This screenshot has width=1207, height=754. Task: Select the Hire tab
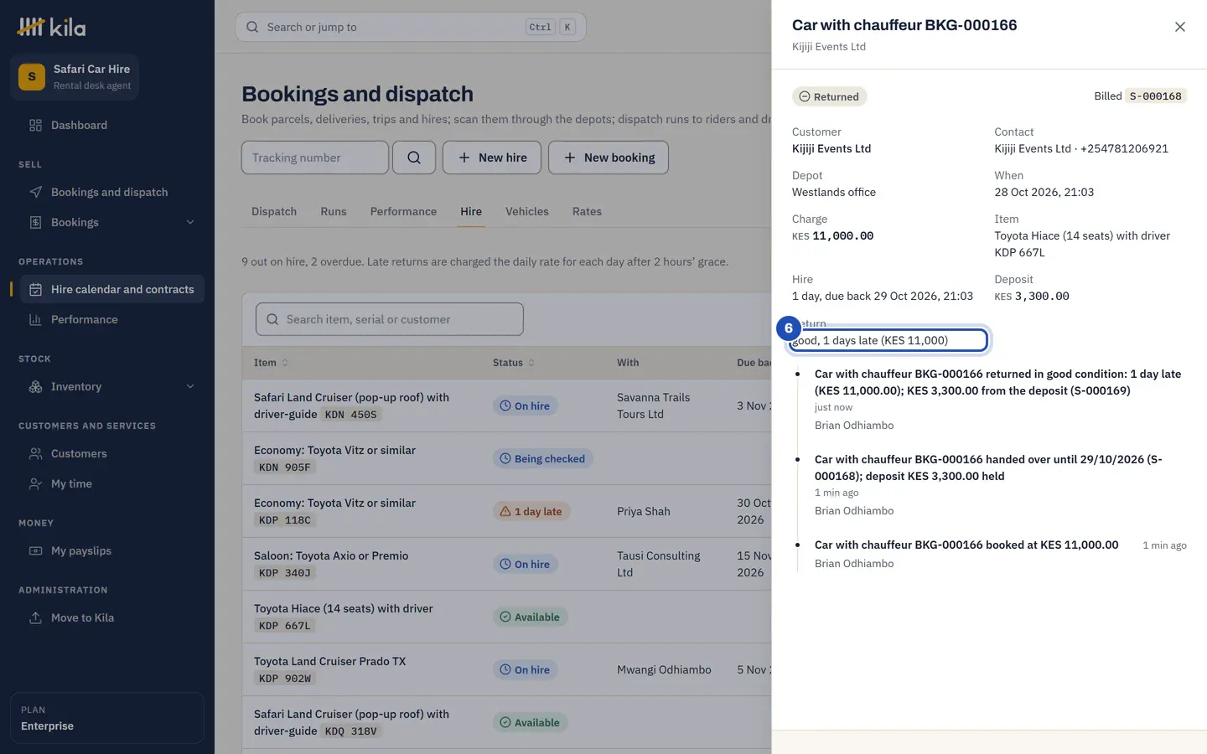coord(471,211)
